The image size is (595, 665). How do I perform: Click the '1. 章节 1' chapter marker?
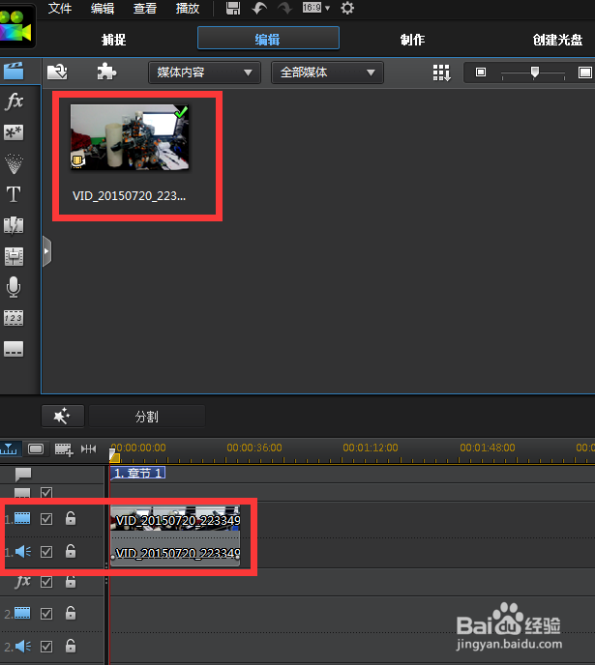click(x=138, y=473)
